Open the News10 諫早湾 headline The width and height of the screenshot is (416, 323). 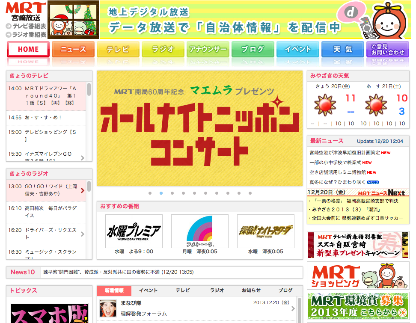point(119,272)
